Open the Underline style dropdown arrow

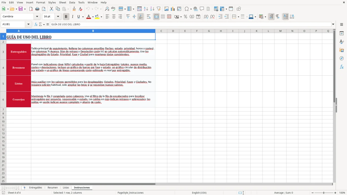tap(83, 17)
